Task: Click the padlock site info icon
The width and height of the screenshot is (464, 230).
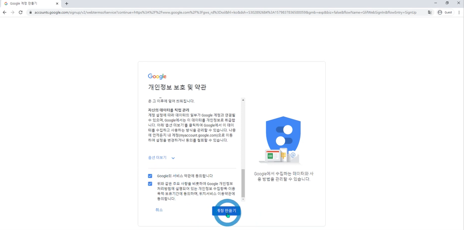Action: pyautogui.click(x=30, y=12)
